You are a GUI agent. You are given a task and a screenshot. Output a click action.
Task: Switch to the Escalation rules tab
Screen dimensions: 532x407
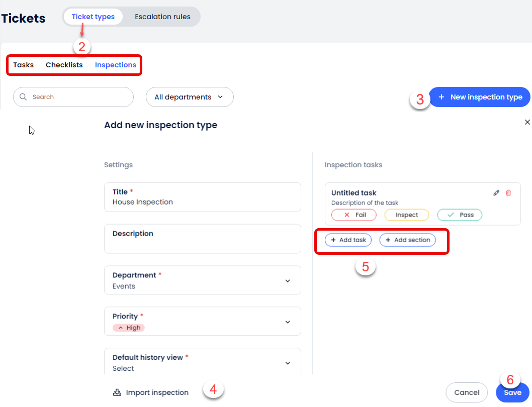(162, 17)
